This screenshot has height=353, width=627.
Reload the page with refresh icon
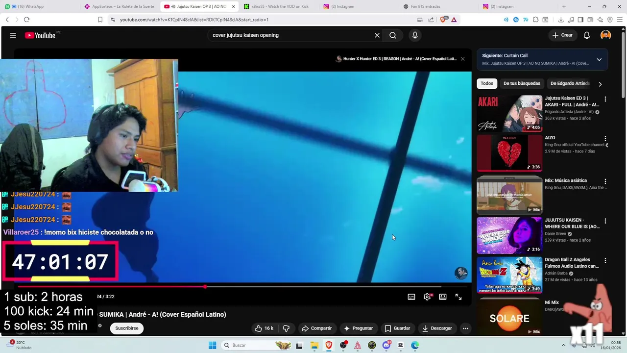(x=26, y=20)
